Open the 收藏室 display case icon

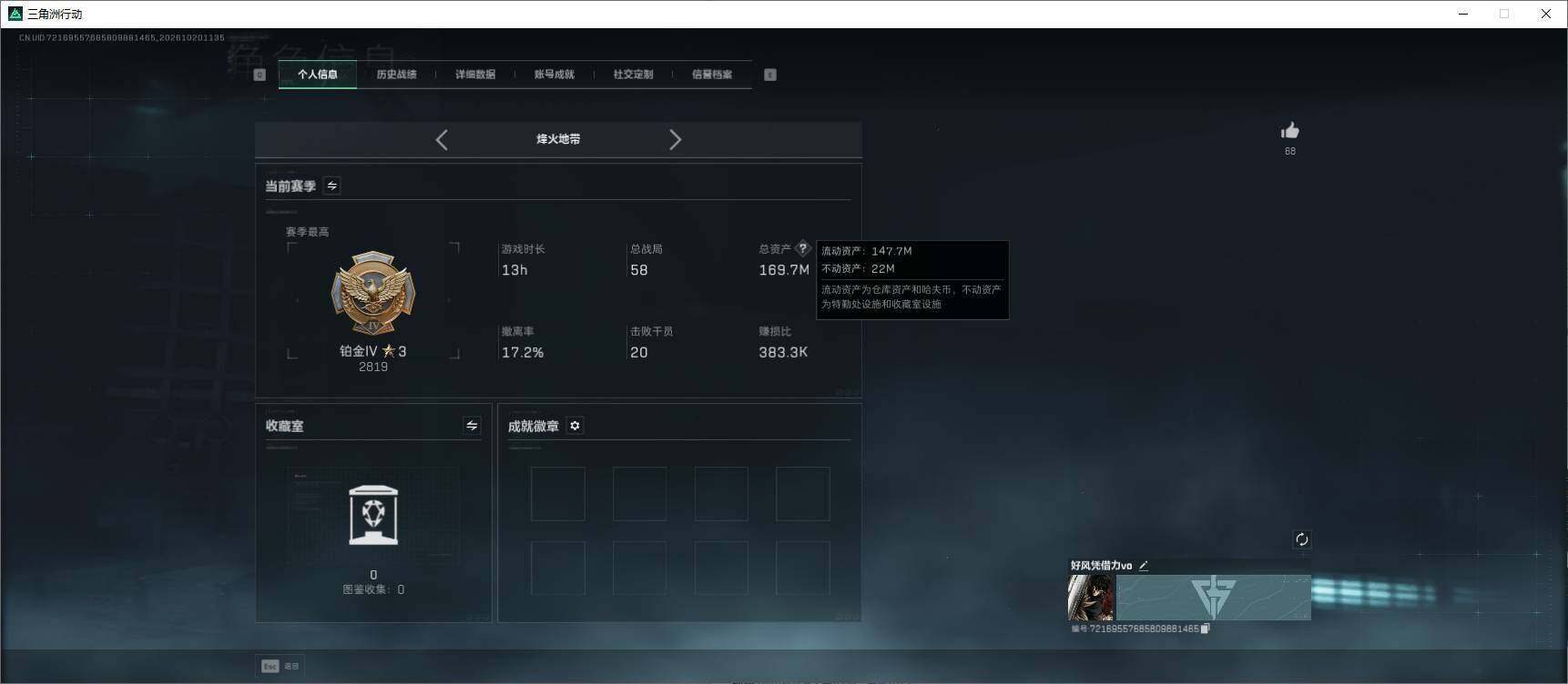373,515
